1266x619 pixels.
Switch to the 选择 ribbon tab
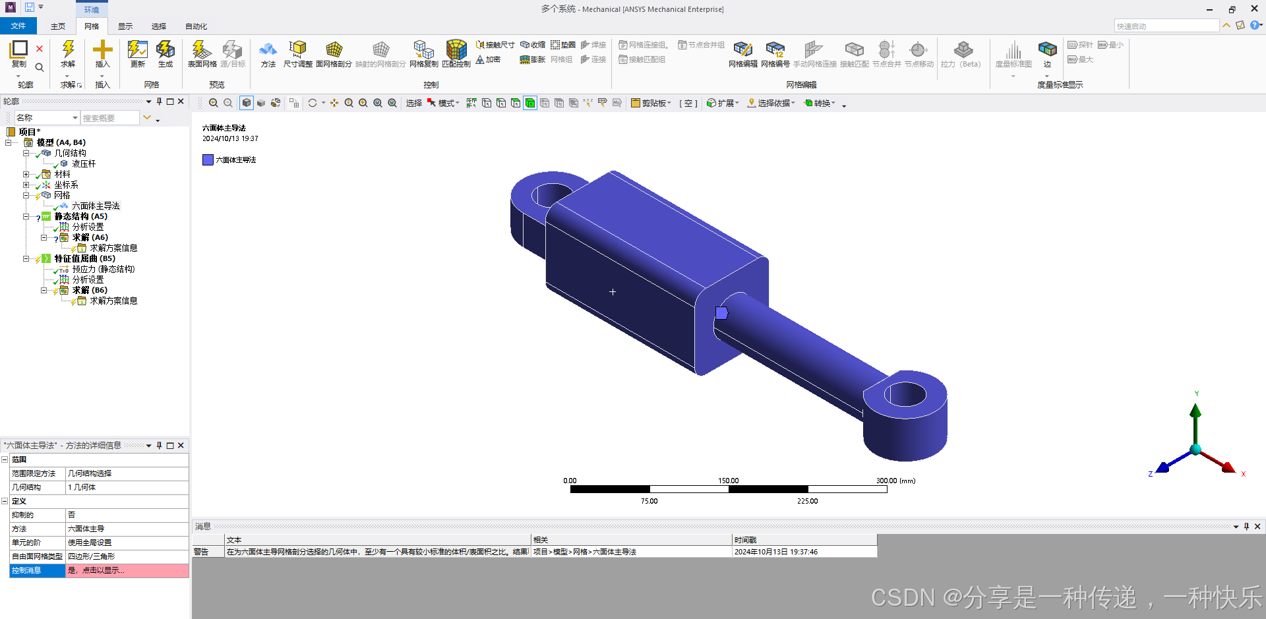159,26
